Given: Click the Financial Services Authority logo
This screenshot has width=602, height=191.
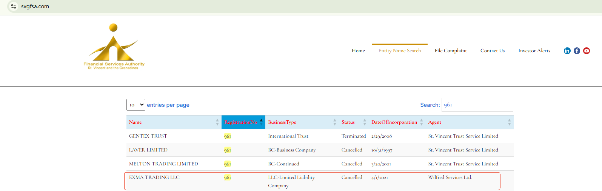Looking at the screenshot, I should click(x=114, y=47).
